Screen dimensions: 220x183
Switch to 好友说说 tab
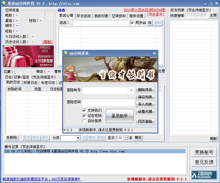[x=84, y=16]
